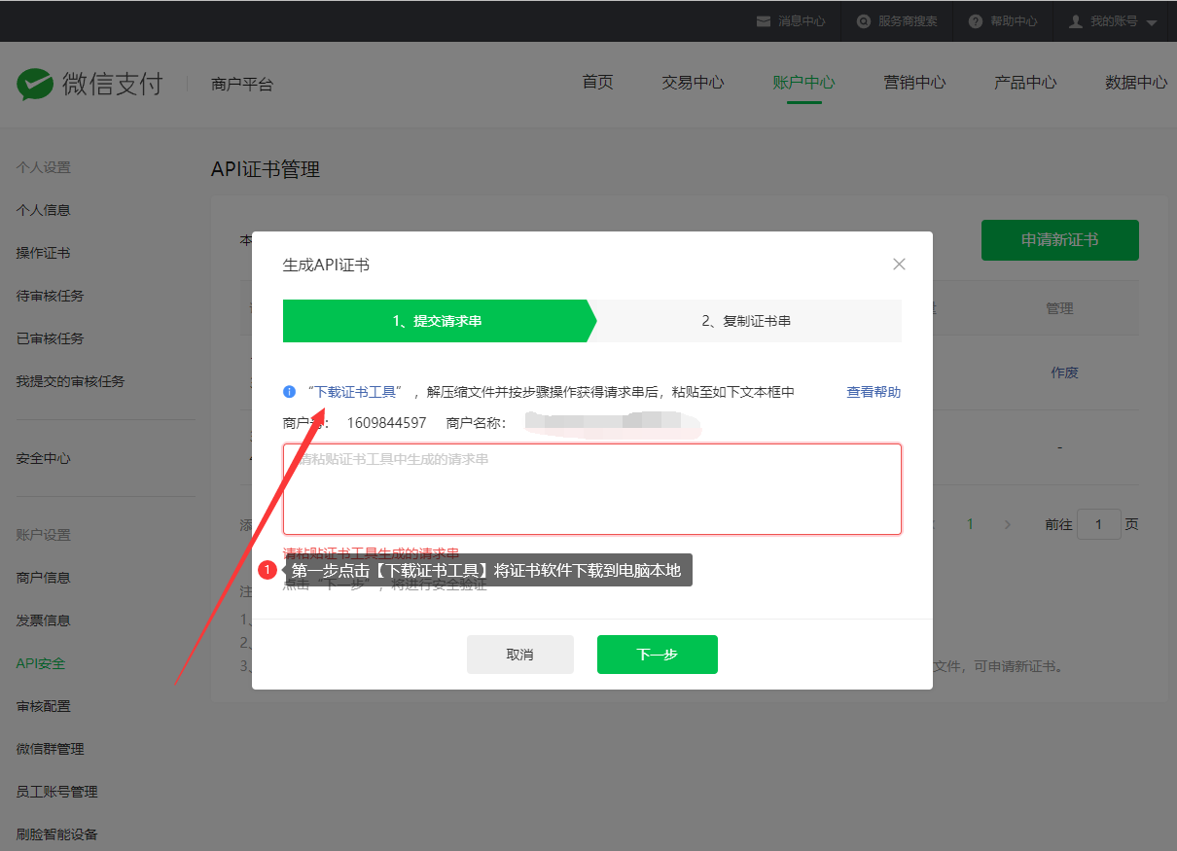Open 交易中心 in top navigation
Viewport: 1177px width, 851px height.
point(693,83)
